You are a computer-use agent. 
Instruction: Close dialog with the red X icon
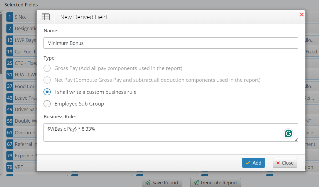(x=302, y=15)
